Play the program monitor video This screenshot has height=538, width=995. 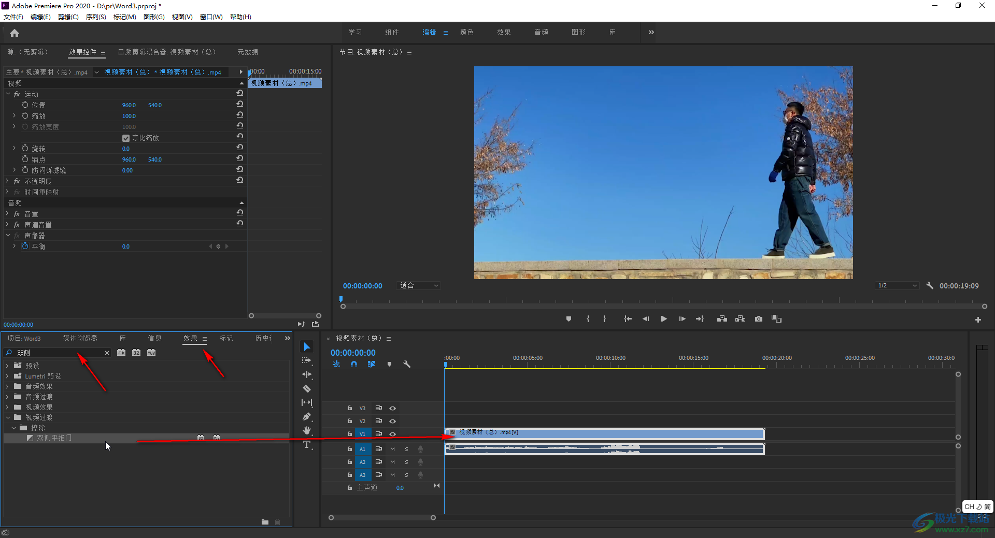(x=663, y=319)
